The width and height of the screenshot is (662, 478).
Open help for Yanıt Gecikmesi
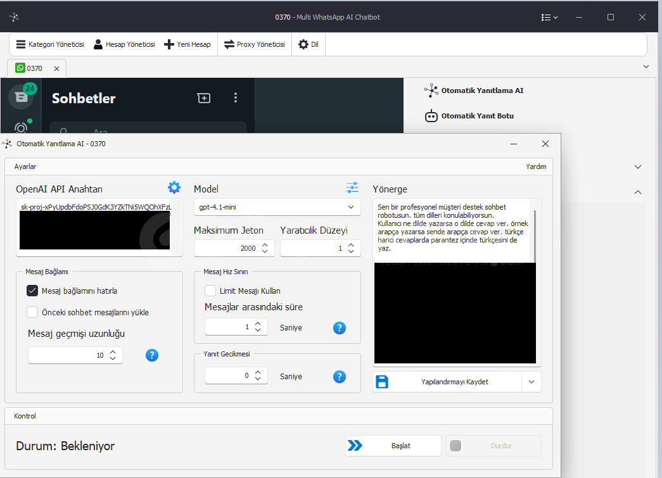tap(340, 377)
